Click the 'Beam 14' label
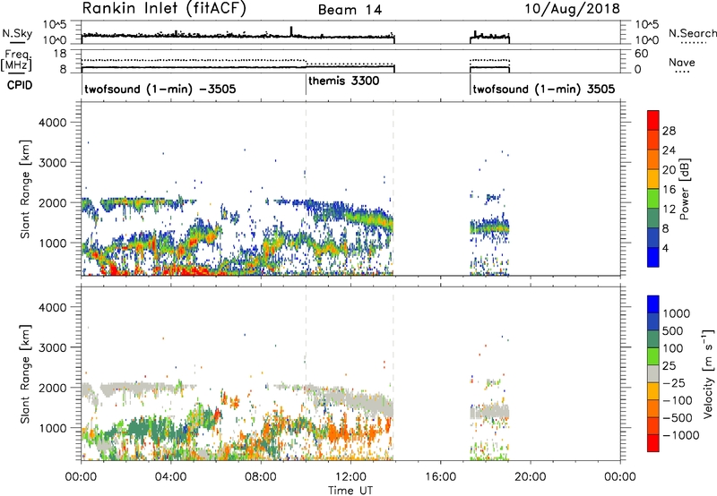 (x=350, y=10)
